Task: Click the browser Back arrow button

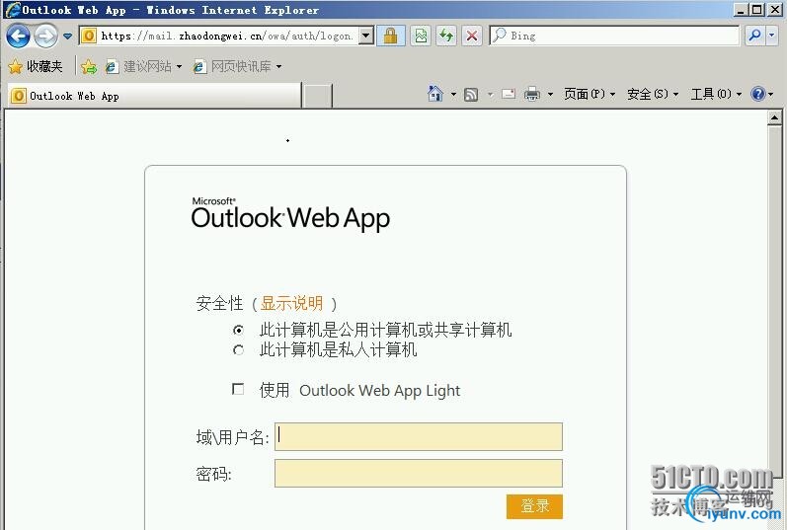Action: point(18,37)
